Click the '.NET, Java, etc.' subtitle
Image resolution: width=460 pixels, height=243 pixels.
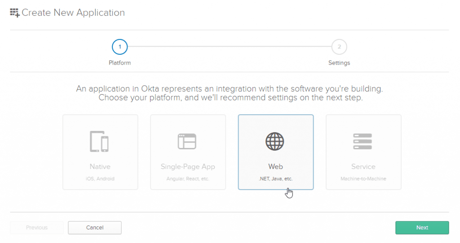click(275, 178)
